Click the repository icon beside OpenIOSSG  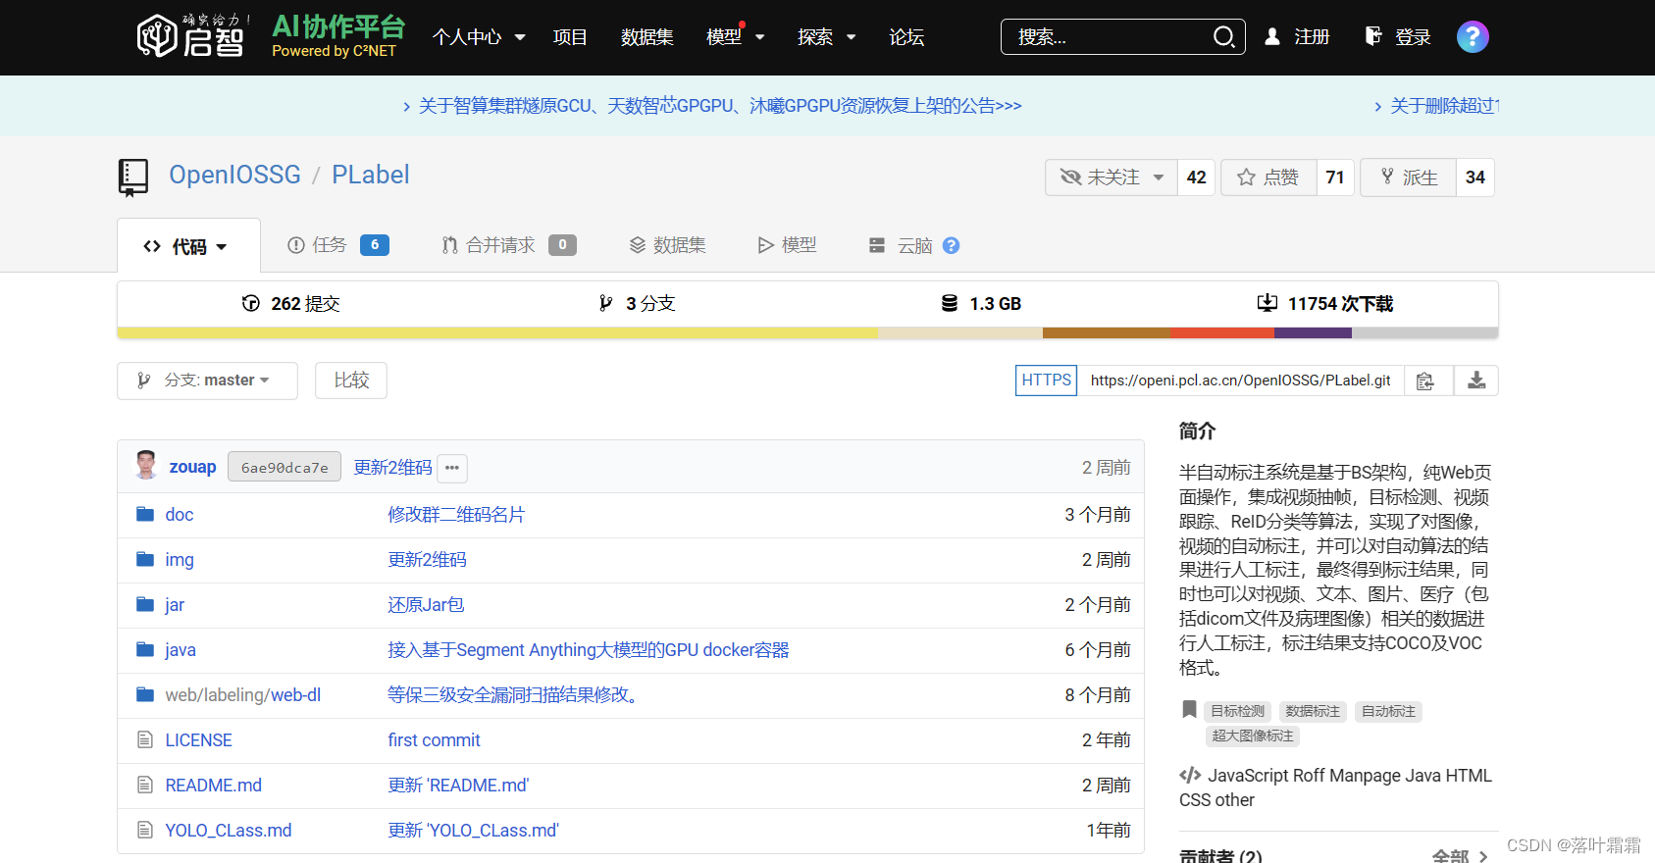pyautogui.click(x=133, y=178)
